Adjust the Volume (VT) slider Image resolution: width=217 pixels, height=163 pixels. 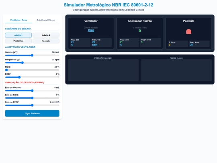coord(32,56)
